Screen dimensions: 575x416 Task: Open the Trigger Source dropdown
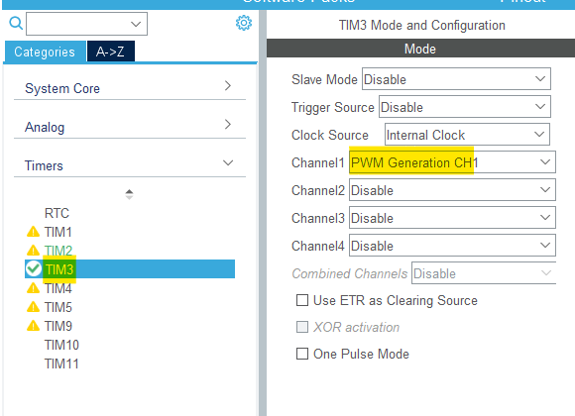point(465,107)
